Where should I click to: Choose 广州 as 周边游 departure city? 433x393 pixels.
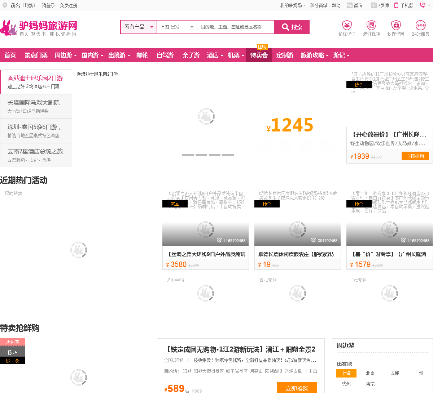(x=419, y=373)
